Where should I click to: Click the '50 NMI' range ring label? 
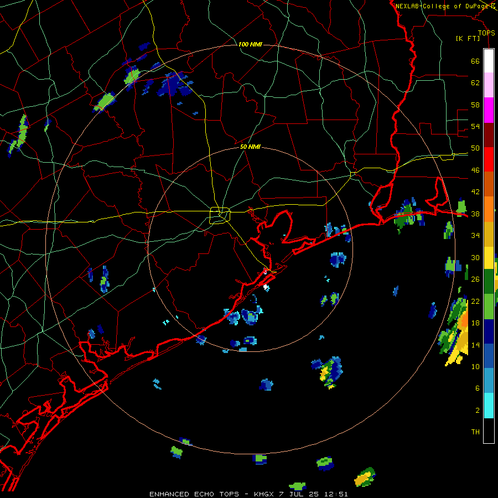[250, 147]
